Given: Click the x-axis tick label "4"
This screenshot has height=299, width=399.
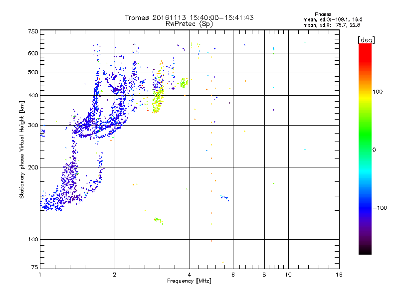Looking at the screenshot, I should point(190,275).
